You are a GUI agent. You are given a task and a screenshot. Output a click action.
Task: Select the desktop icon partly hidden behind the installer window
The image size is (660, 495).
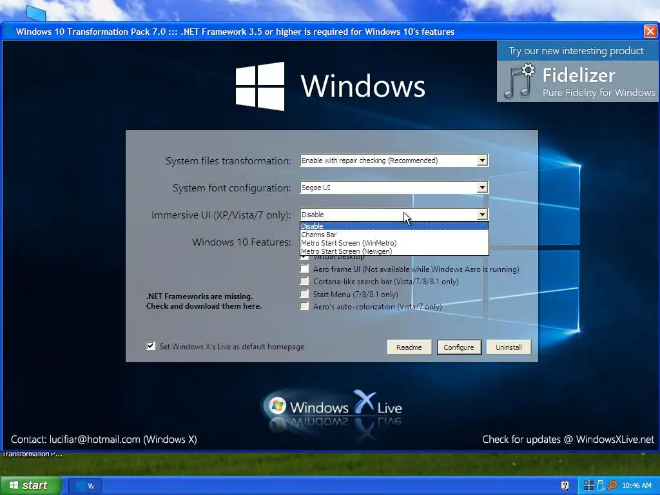pyautogui.click(x=36, y=13)
